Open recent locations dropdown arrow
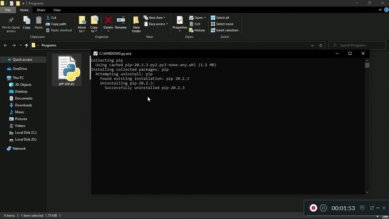 click(20, 46)
